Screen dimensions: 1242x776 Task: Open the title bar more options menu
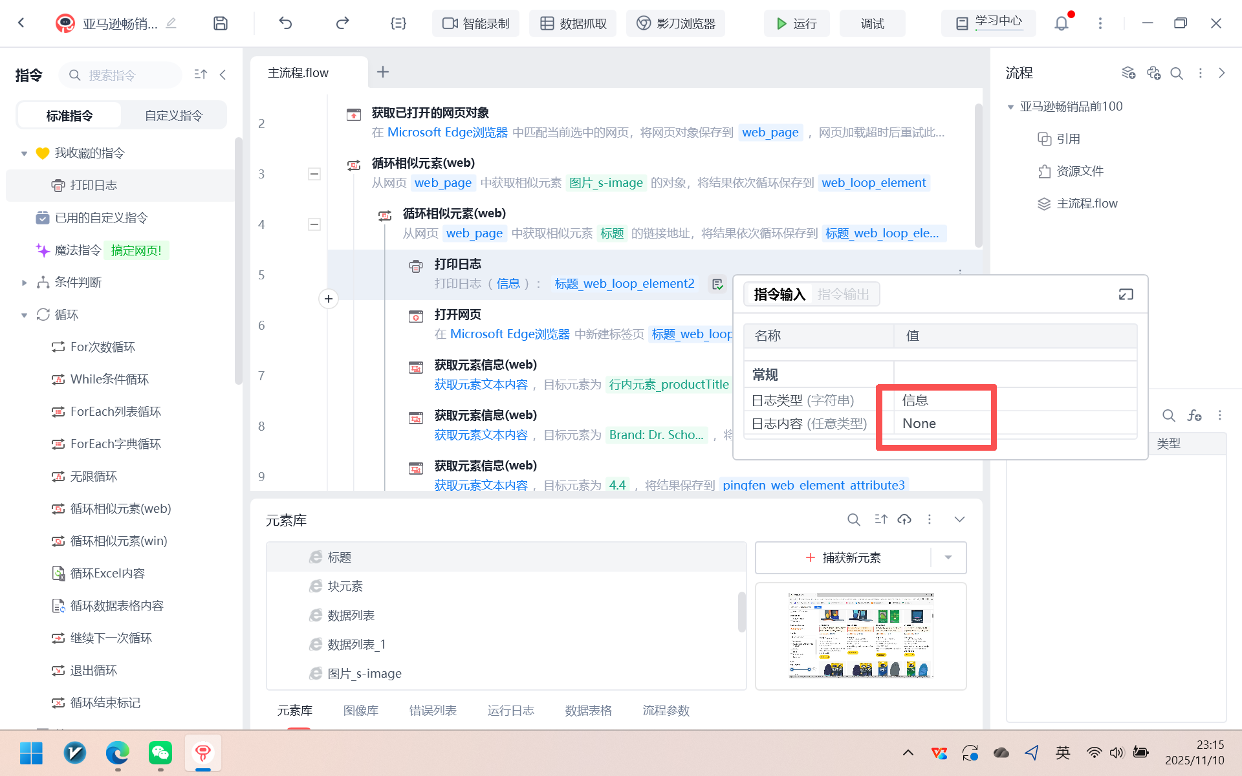(1100, 23)
